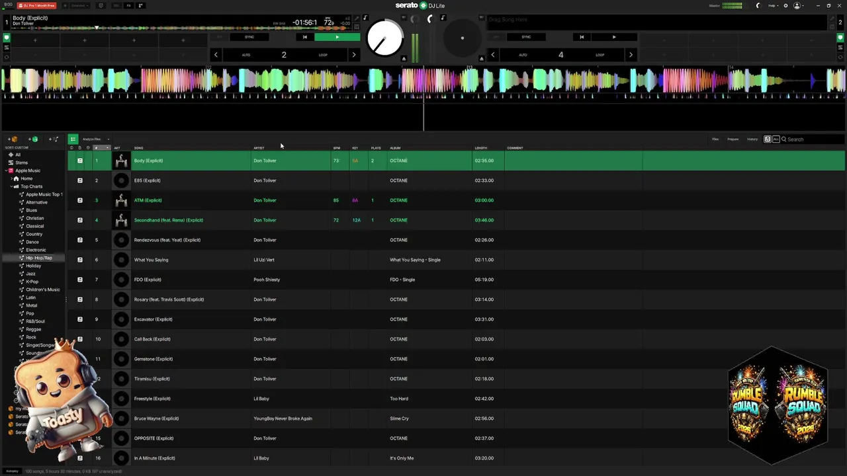847x476 pixels.
Task: Open the Hip-Hop/Rap chart
Action: [x=38, y=258]
